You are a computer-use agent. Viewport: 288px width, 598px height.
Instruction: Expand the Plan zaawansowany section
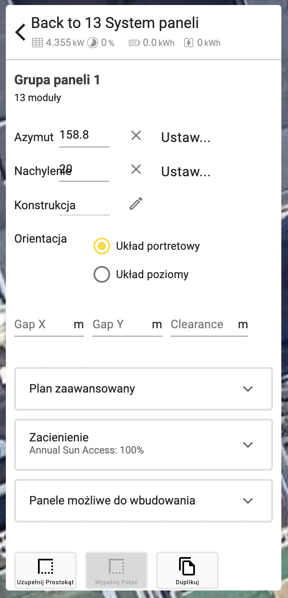144,389
